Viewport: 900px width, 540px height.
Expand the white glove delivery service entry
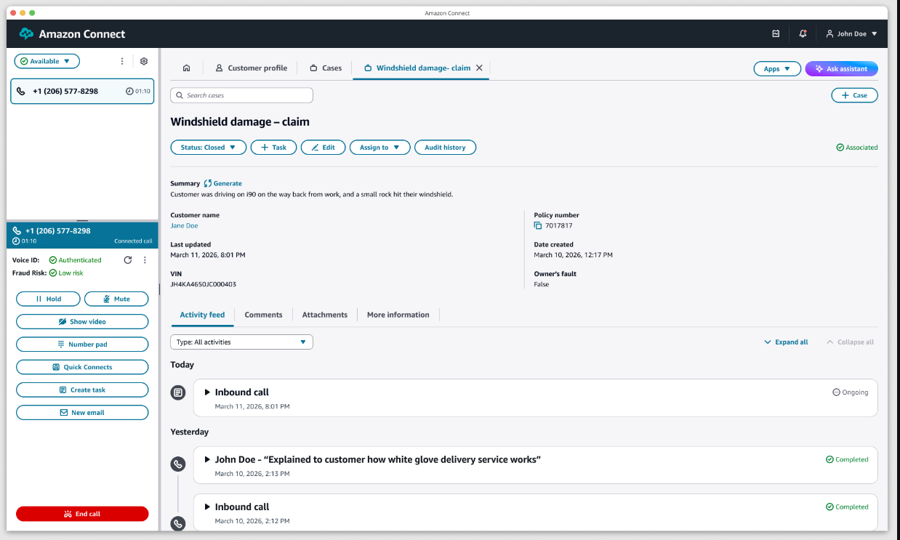pos(207,459)
